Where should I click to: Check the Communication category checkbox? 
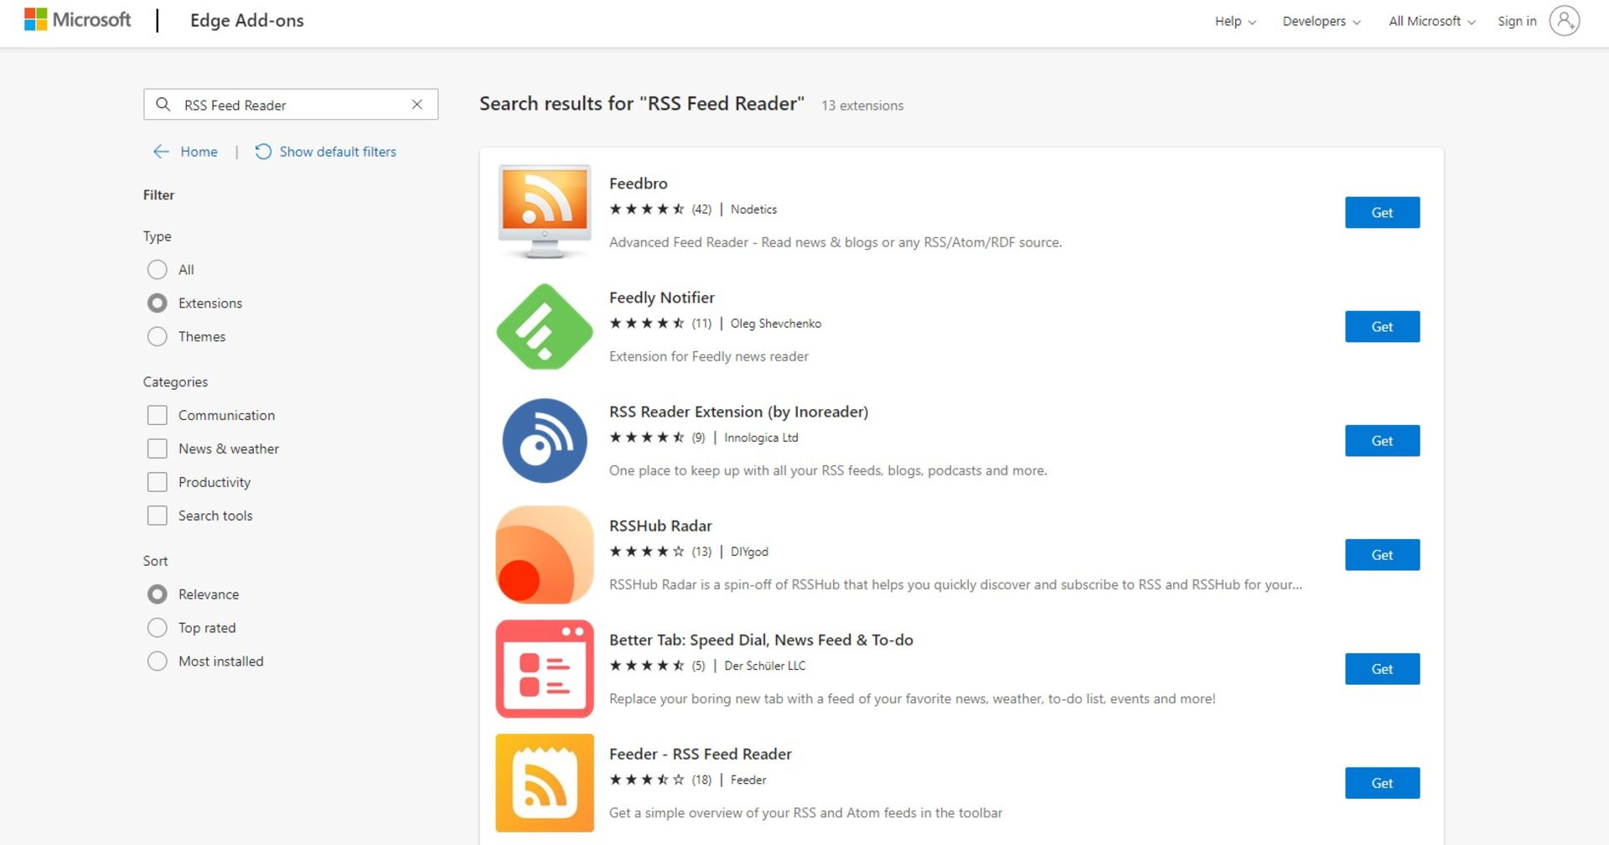point(157,415)
